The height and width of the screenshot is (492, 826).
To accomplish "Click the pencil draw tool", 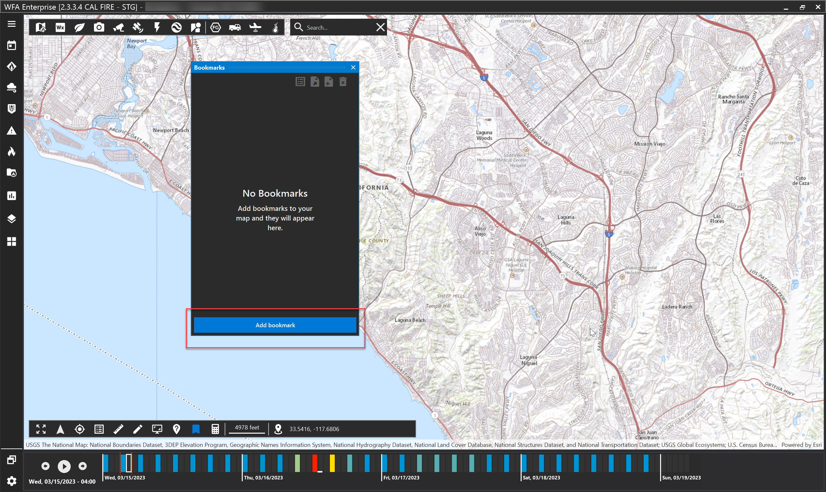I will (x=138, y=429).
